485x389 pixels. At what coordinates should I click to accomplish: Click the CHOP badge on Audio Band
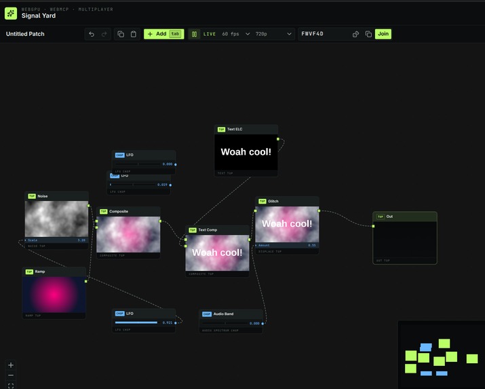(x=207, y=314)
